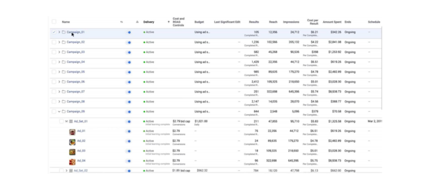Turn off the Campaign_01 on/off switch
Image resolution: width=430 pixels, height=195 pixels.
coord(129,32)
